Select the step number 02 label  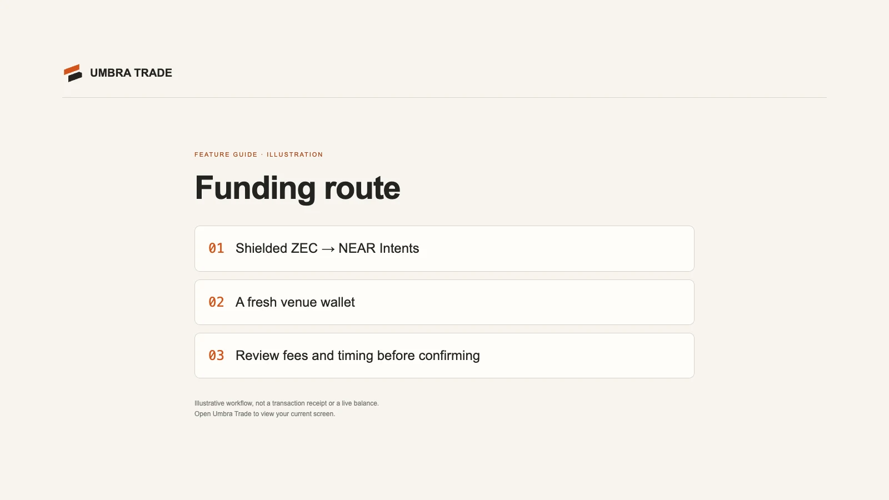point(216,302)
